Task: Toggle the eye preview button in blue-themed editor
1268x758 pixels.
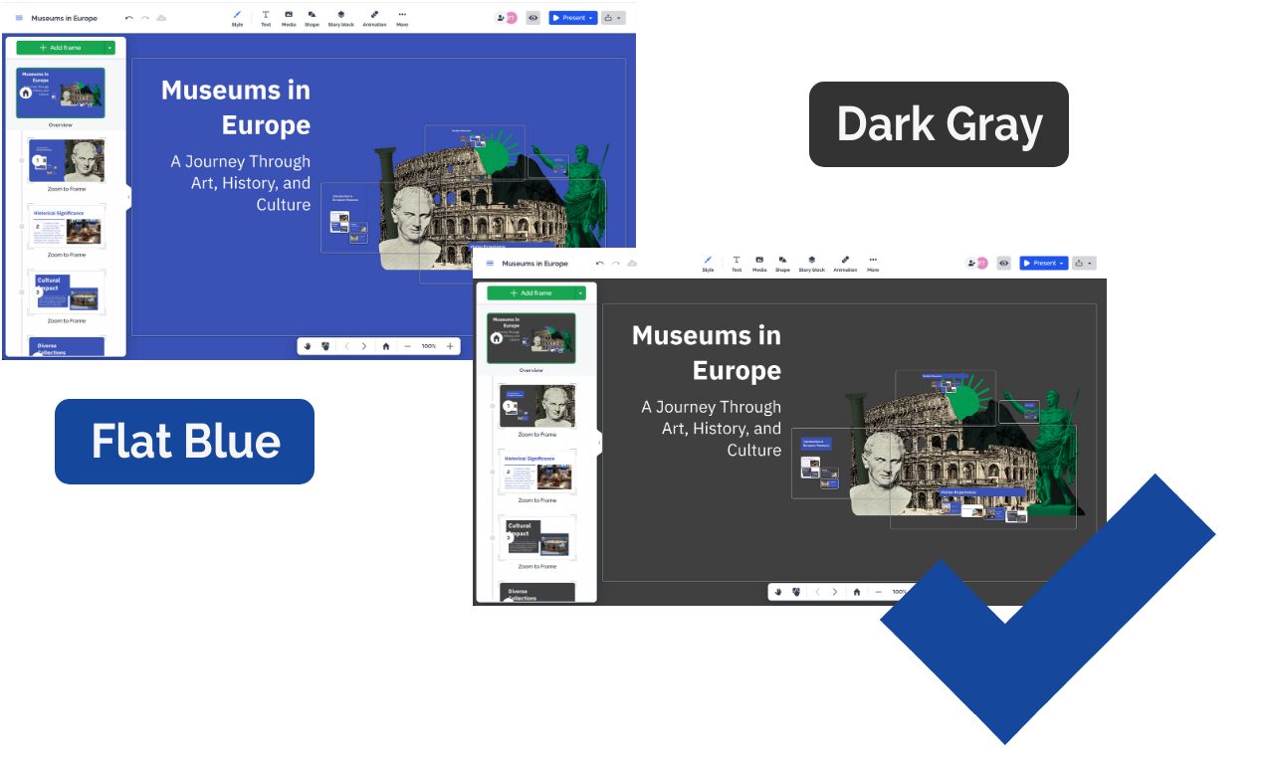Action: [532, 18]
